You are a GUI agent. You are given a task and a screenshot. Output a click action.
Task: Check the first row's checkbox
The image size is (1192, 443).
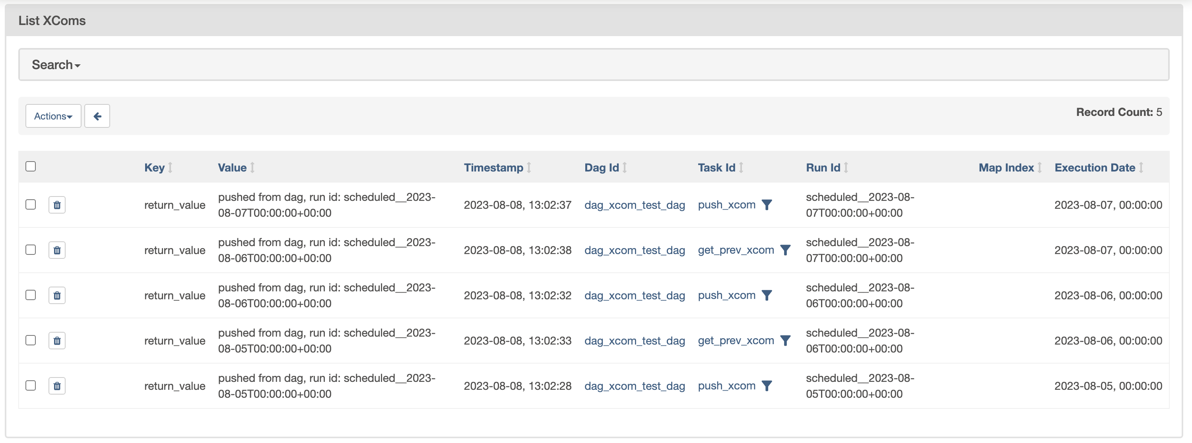click(31, 204)
